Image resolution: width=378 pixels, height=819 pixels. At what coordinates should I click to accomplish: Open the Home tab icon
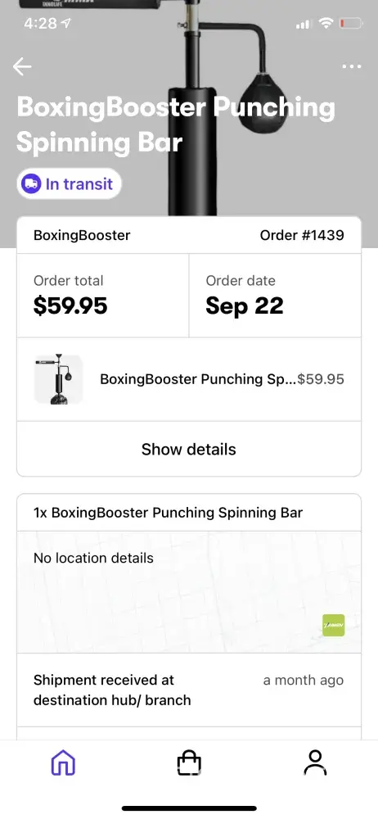click(x=63, y=763)
